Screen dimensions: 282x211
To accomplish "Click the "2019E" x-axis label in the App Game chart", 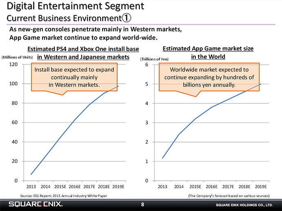I will coord(261,187).
